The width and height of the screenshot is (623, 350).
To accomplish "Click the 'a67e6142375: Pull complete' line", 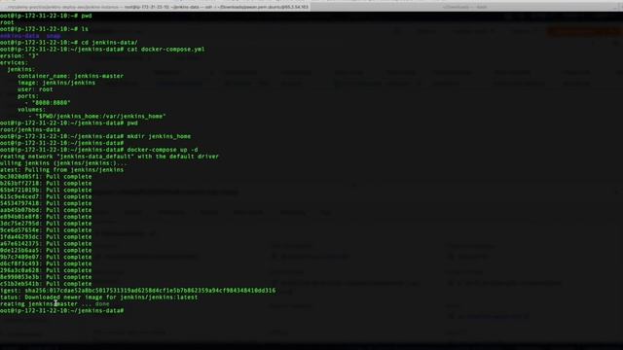I will tap(46, 244).
